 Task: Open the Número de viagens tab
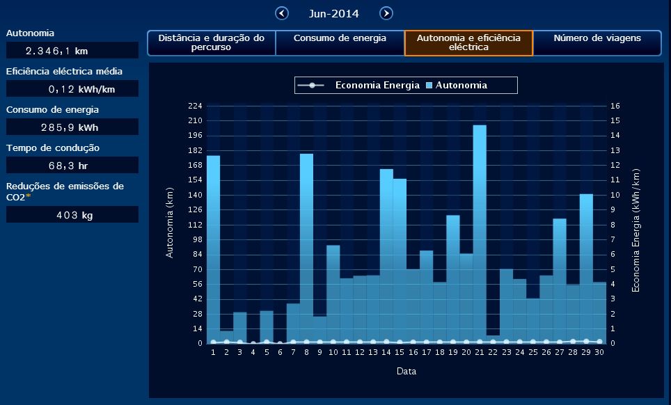(597, 43)
